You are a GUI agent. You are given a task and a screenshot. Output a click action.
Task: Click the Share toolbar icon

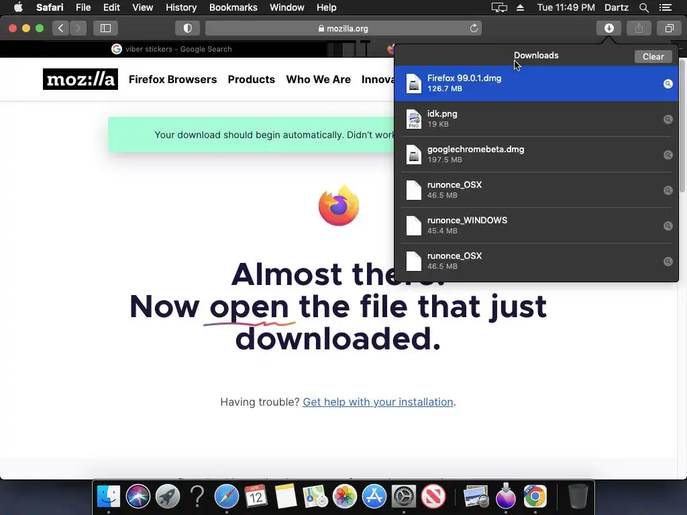point(639,28)
